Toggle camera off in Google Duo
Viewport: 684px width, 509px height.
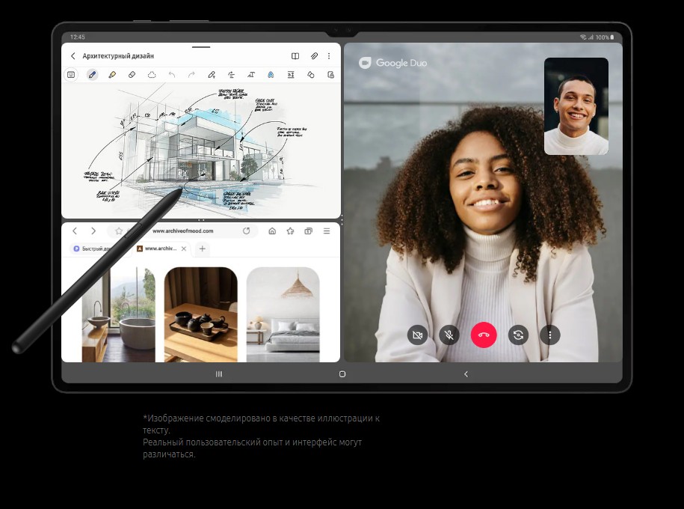417,335
